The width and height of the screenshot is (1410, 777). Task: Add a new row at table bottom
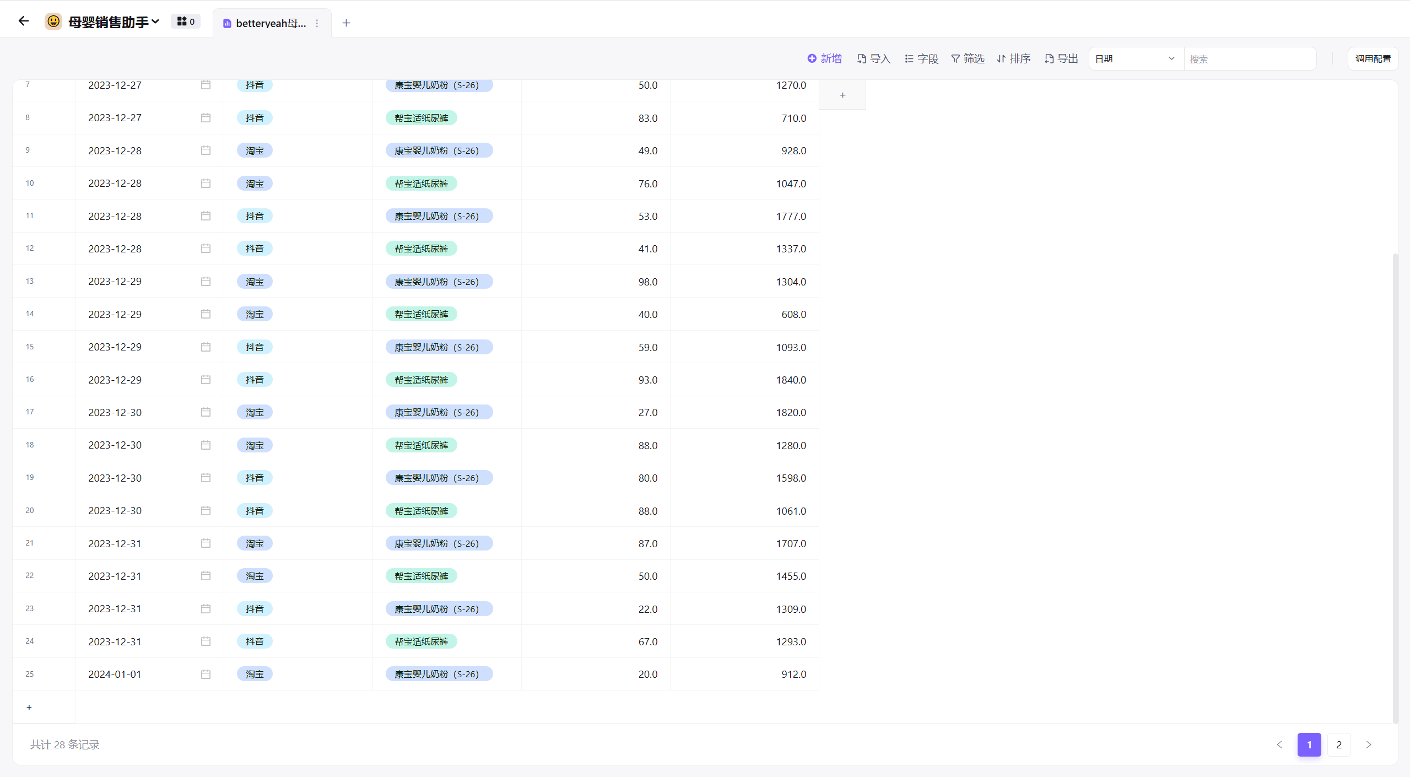(29, 707)
